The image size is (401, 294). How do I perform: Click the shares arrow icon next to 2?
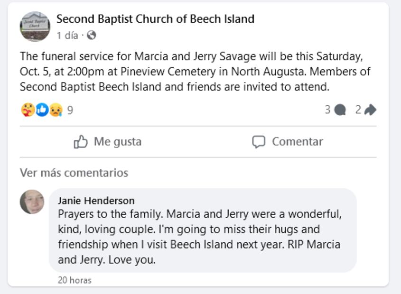tap(371, 110)
